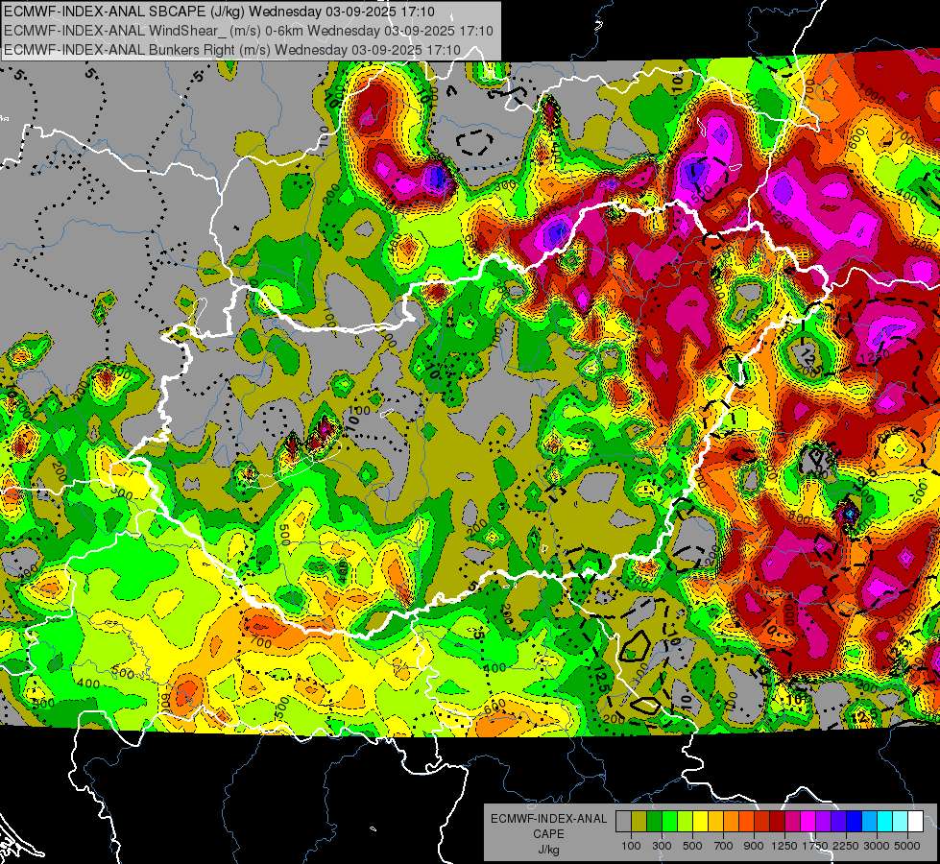The width and height of the screenshot is (940, 864).
Task: Click the WindShear 0-6km title line
Action: 248,31
